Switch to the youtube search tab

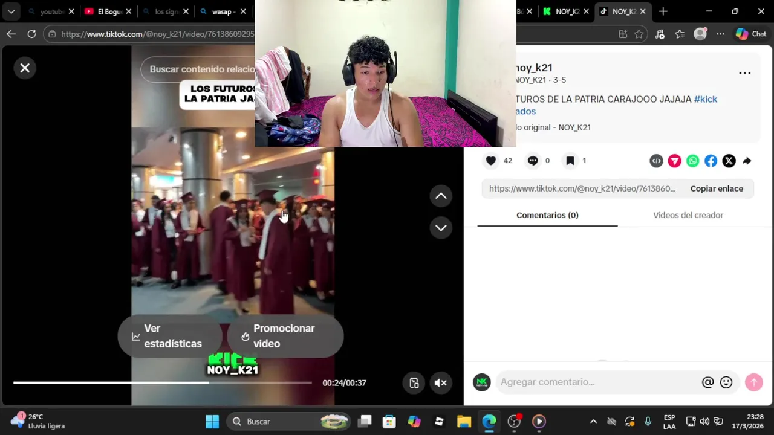pos(47,11)
